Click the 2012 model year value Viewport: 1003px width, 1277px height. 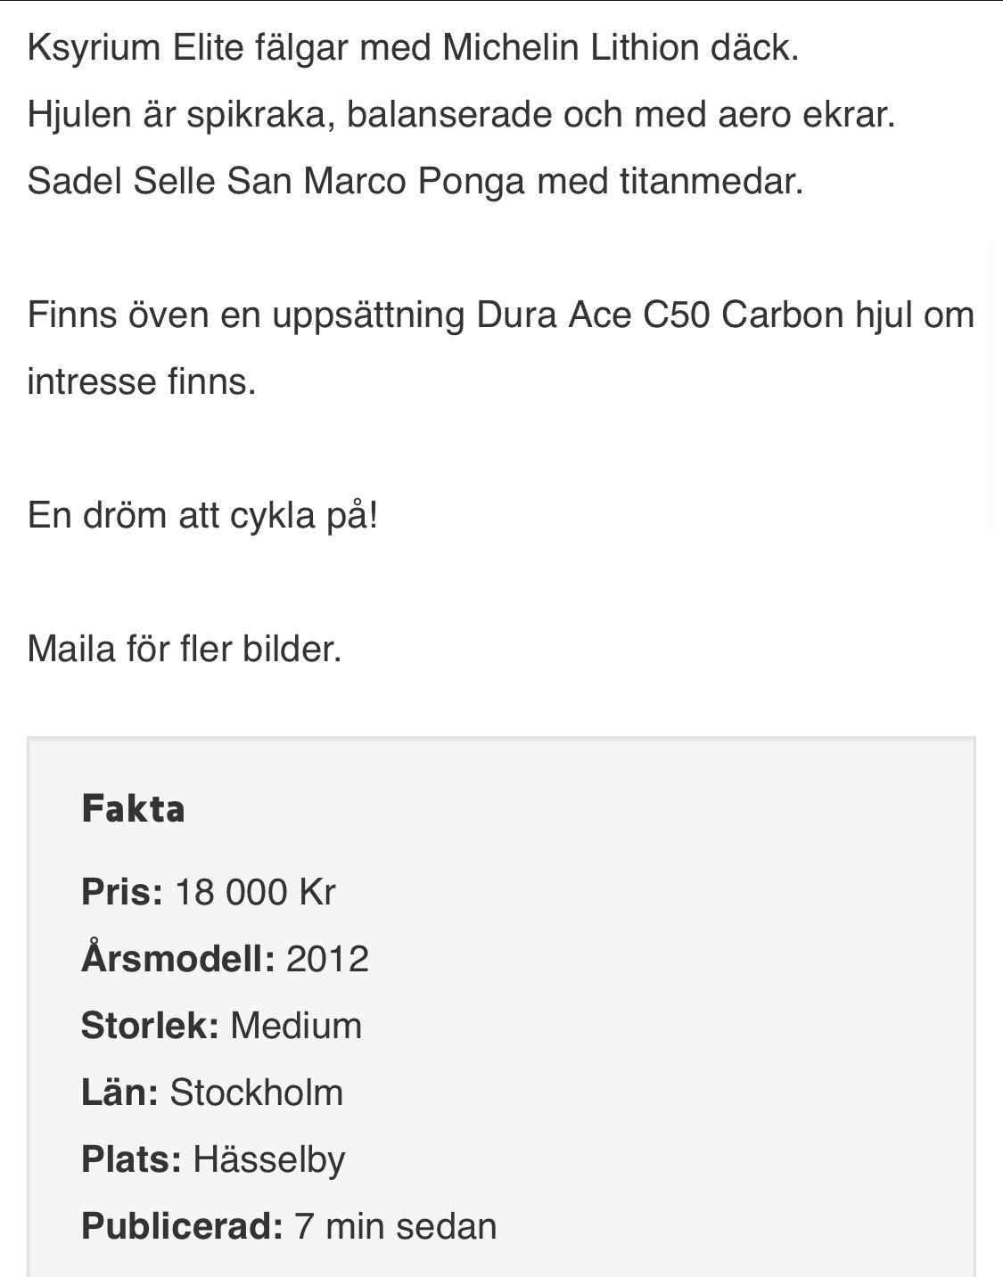pyautogui.click(x=327, y=959)
